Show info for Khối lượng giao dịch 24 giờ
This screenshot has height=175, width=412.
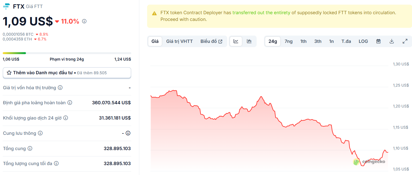(65, 118)
